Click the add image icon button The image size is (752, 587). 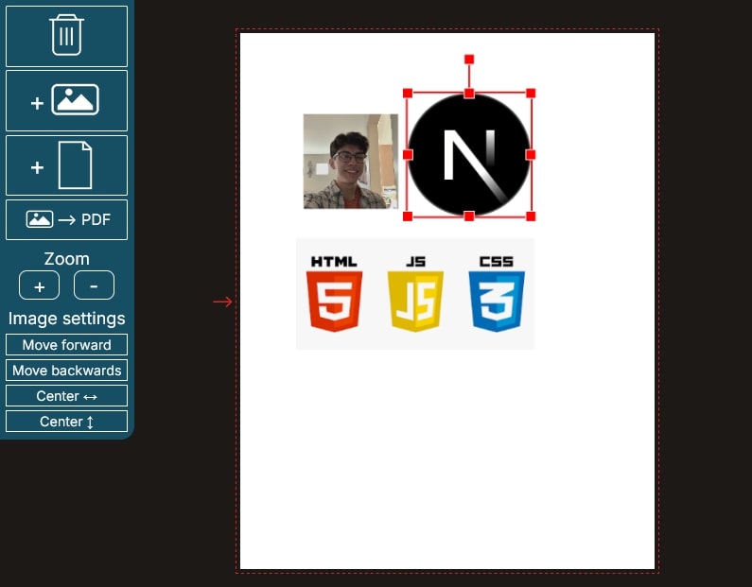(66, 100)
